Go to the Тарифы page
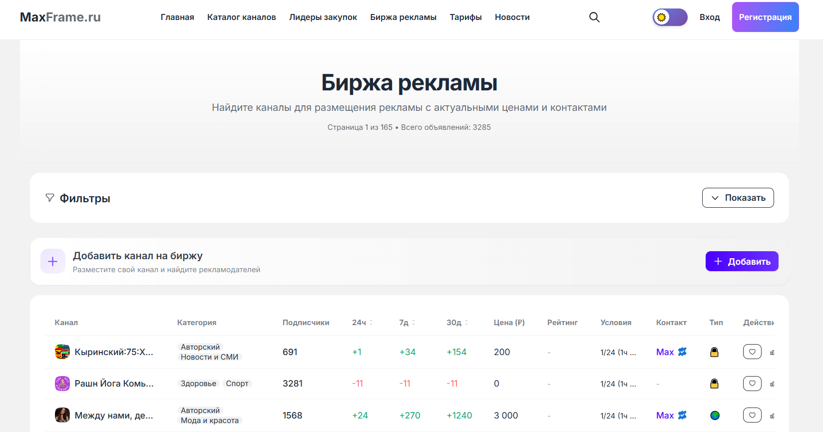Image resolution: width=823 pixels, height=432 pixels. tap(465, 17)
